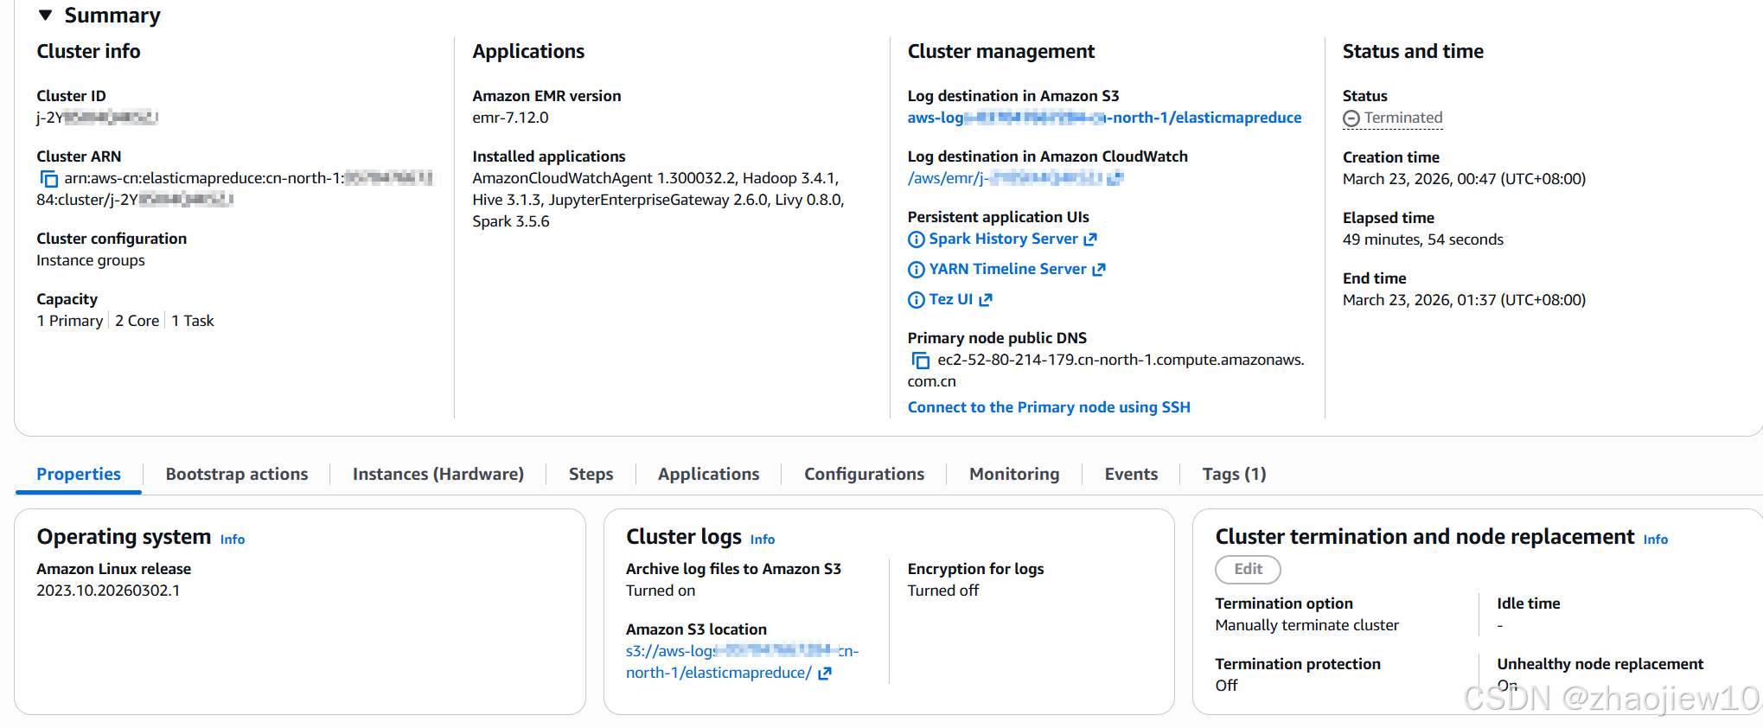Open external link icon for Amazon S3 location
Viewport: 1763px width, 728px height.
pos(825,674)
